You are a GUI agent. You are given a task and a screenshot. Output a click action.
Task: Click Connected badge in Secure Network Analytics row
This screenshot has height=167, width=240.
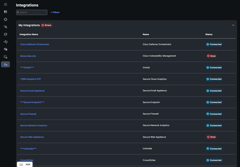click(214, 125)
